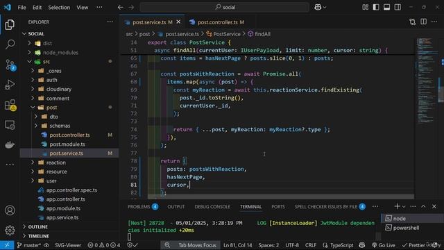Open the Search view icon
Image resolution: width=444 pixels, height=250 pixels.
pos(10,44)
